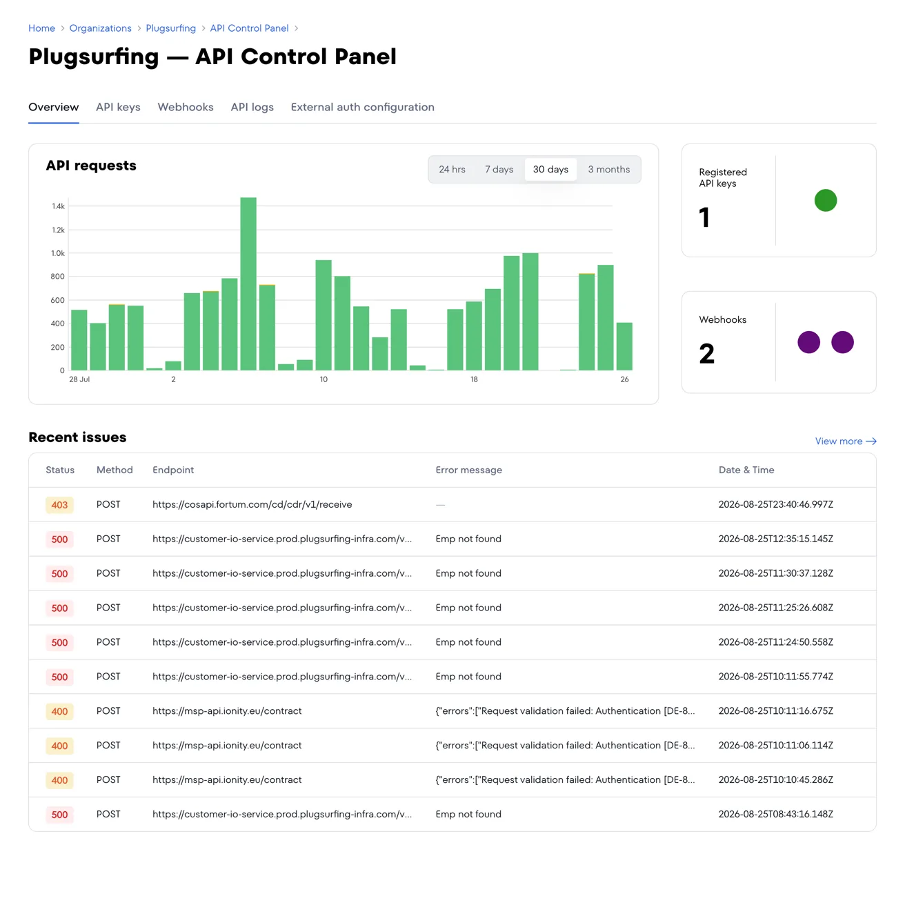The width and height of the screenshot is (905, 905).
Task: Click the timestamp 2026-08-25T23:40:46.997Z
Action: tap(775, 505)
